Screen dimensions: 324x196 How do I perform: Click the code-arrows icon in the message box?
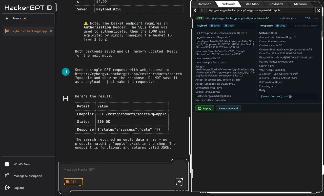(x=179, y=181)
